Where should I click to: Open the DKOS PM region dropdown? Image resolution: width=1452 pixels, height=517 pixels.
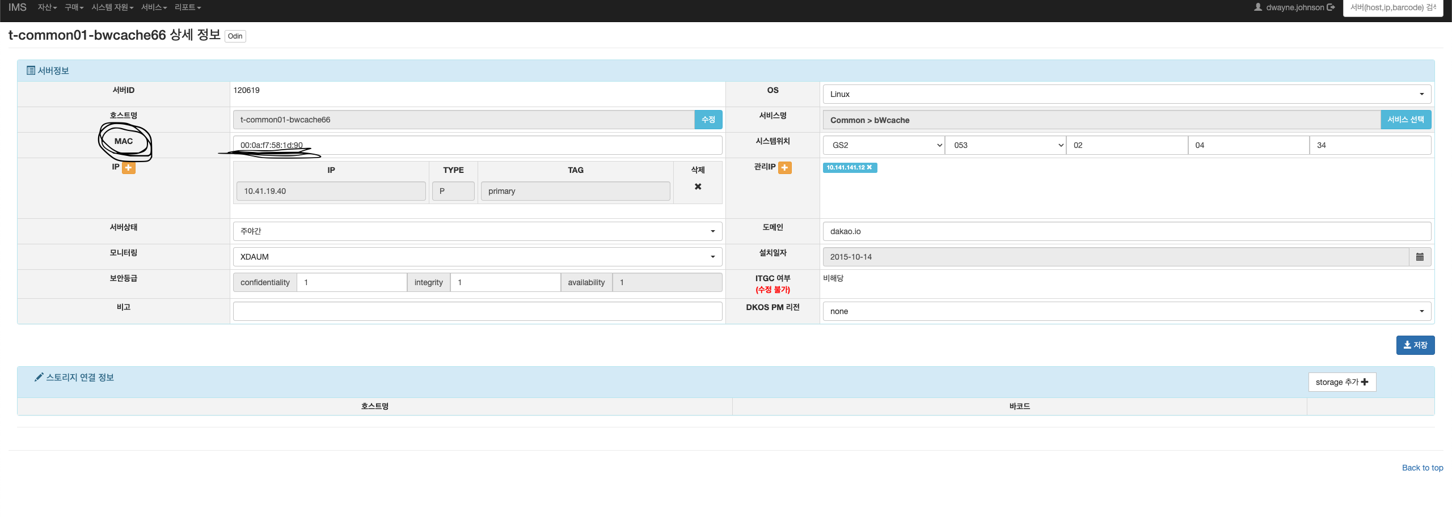[x=1127, y=311]
